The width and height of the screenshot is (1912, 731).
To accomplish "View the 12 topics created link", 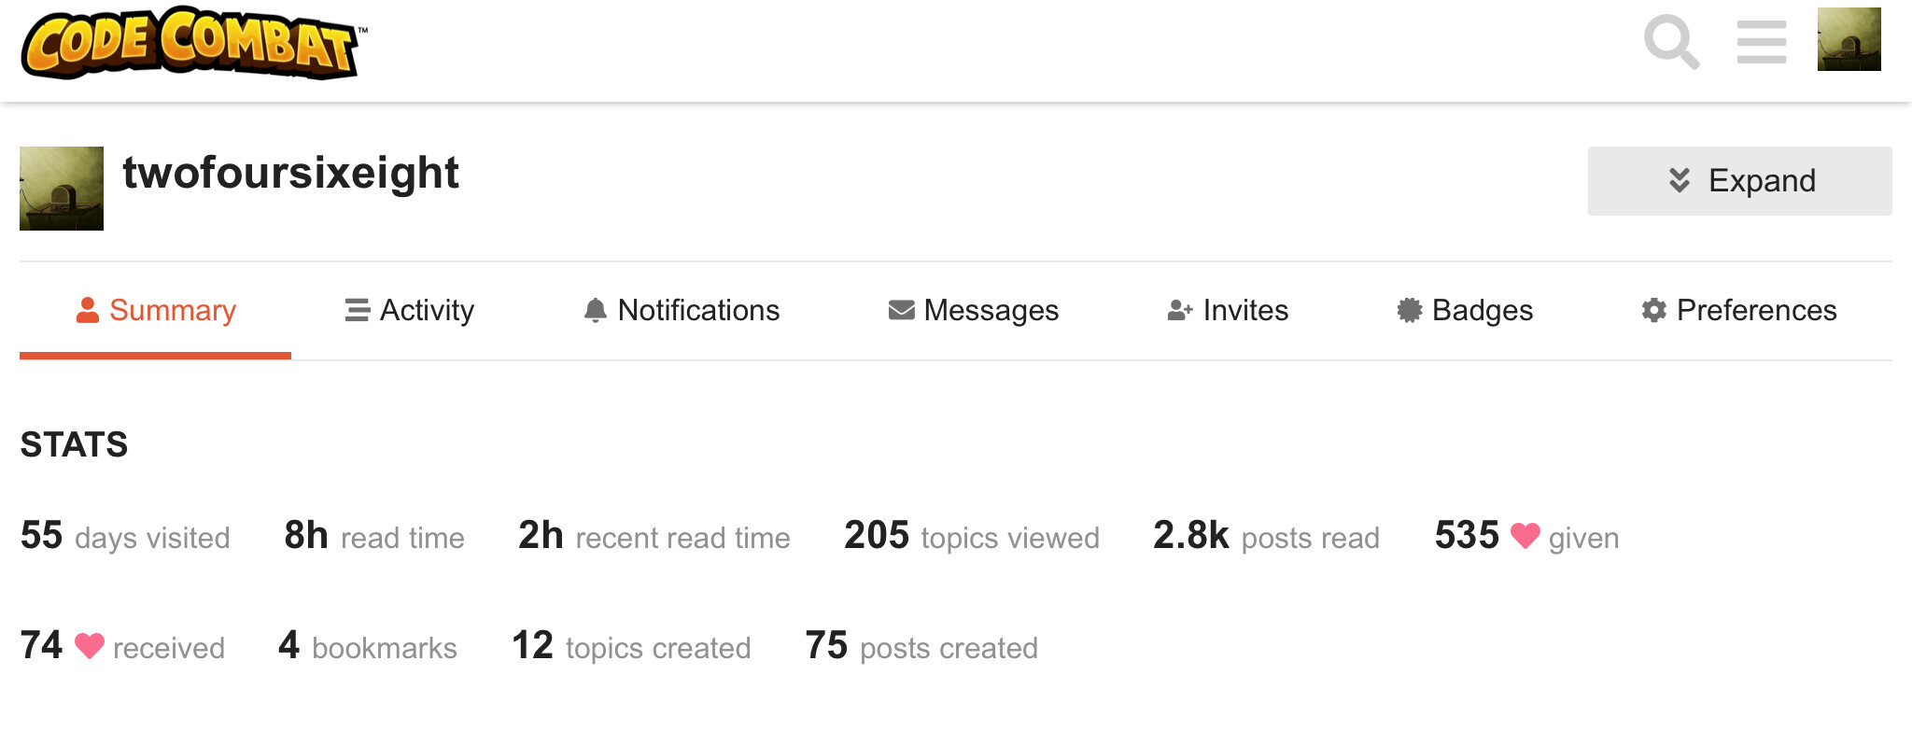I will pyautogui.click(x=631, y=646).
